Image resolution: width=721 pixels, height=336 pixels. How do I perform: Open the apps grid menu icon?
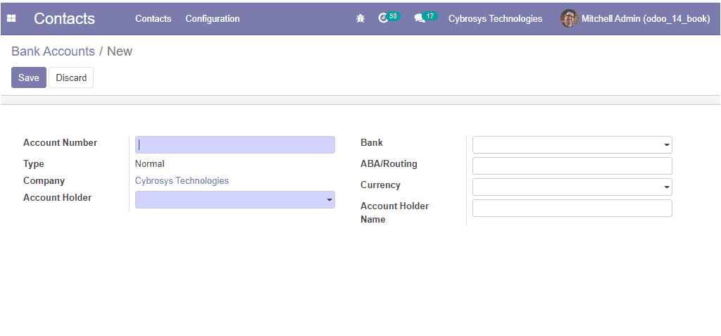11,18
